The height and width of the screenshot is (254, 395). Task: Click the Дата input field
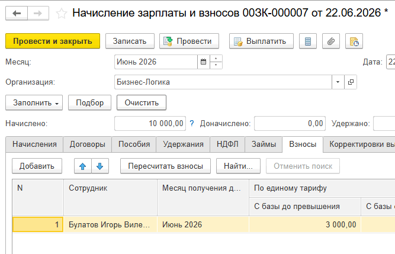[x=390, y=62]
